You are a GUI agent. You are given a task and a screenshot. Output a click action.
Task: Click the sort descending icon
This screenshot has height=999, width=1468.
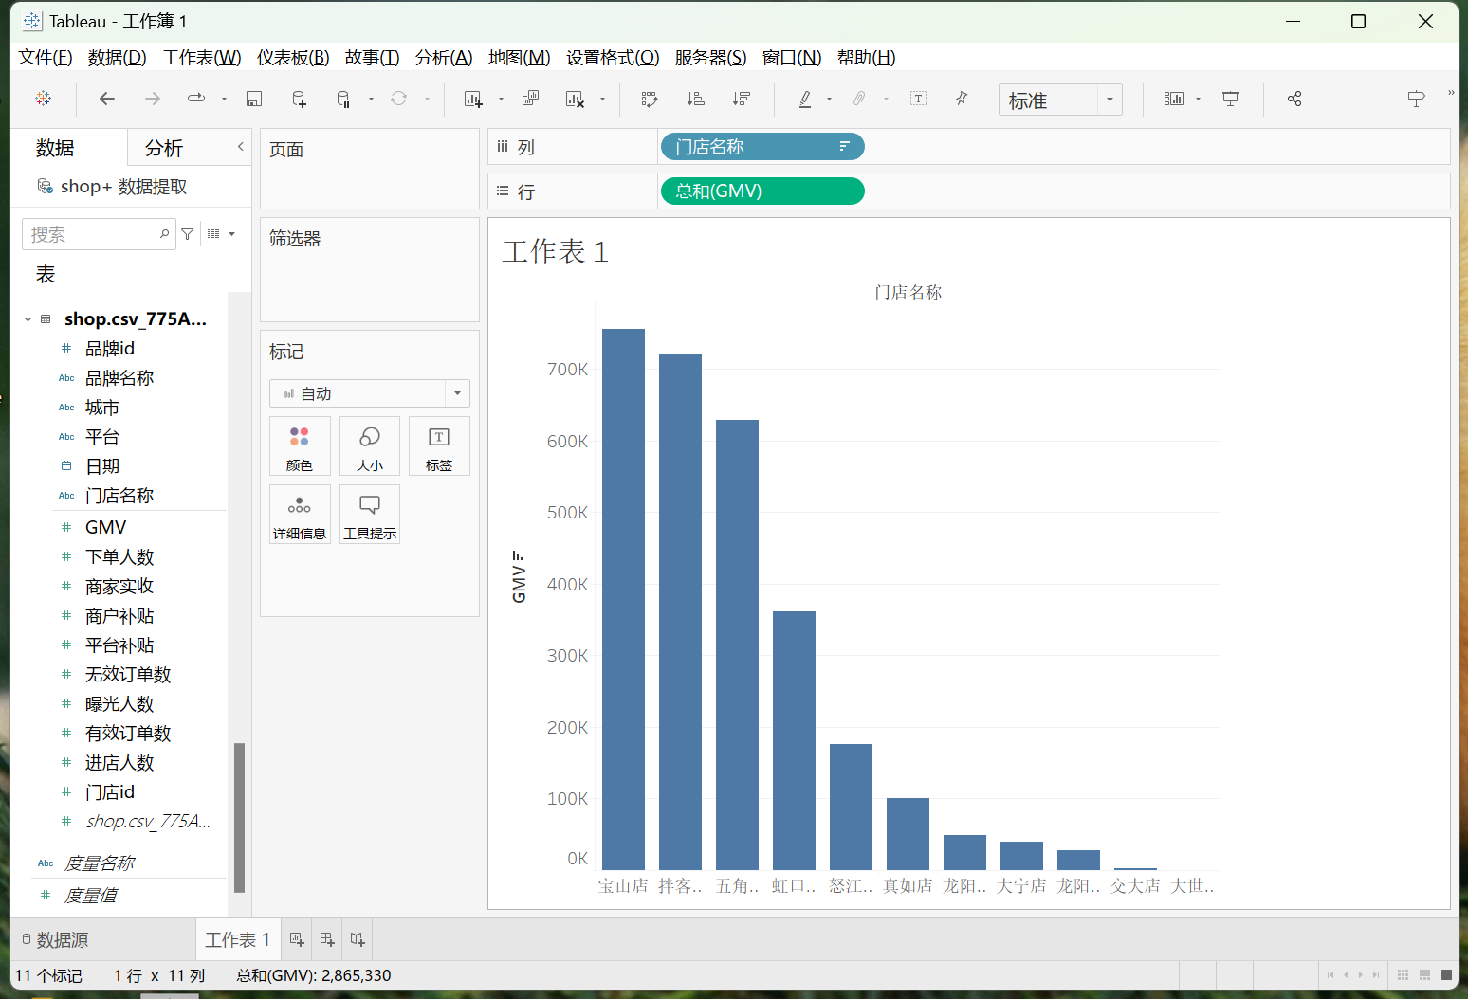[x=741, y=99]
